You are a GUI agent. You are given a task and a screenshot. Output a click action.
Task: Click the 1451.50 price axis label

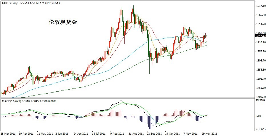click(x=261, y=88)
